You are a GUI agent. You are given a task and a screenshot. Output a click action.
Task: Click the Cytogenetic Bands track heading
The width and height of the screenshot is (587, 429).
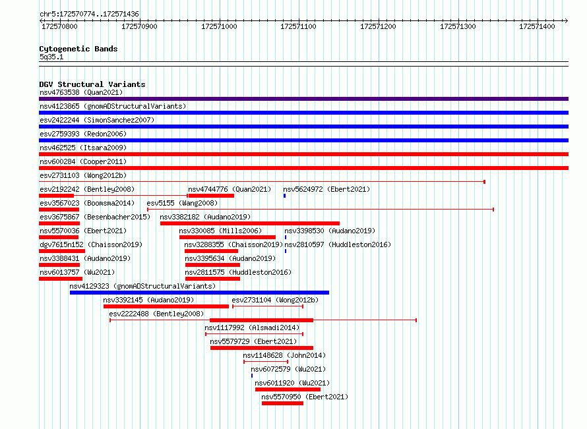click(78, 49)
